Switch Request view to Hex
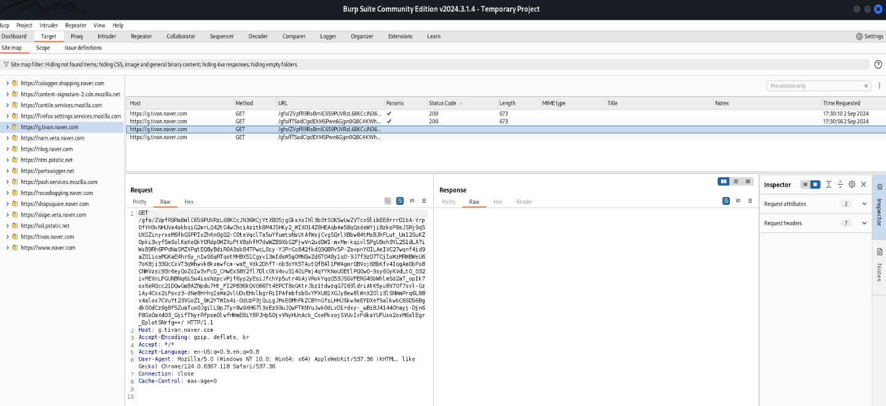The width and height of the screenshot is (886, 406). point(189,202)
